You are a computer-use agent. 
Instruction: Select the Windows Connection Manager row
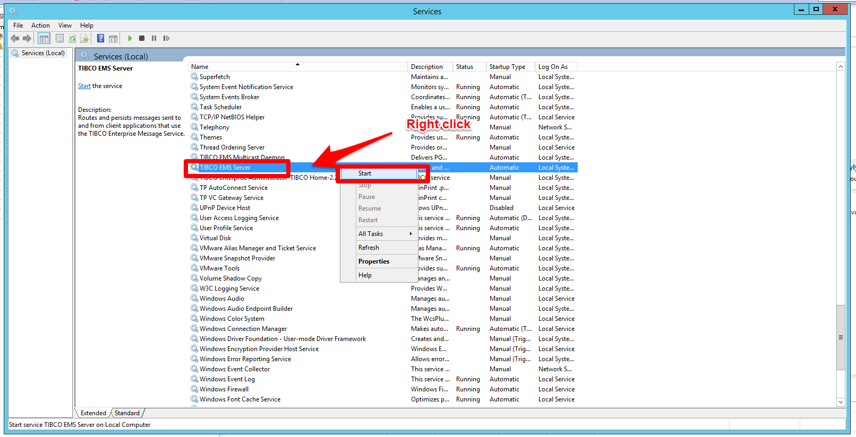coord(383,329)
